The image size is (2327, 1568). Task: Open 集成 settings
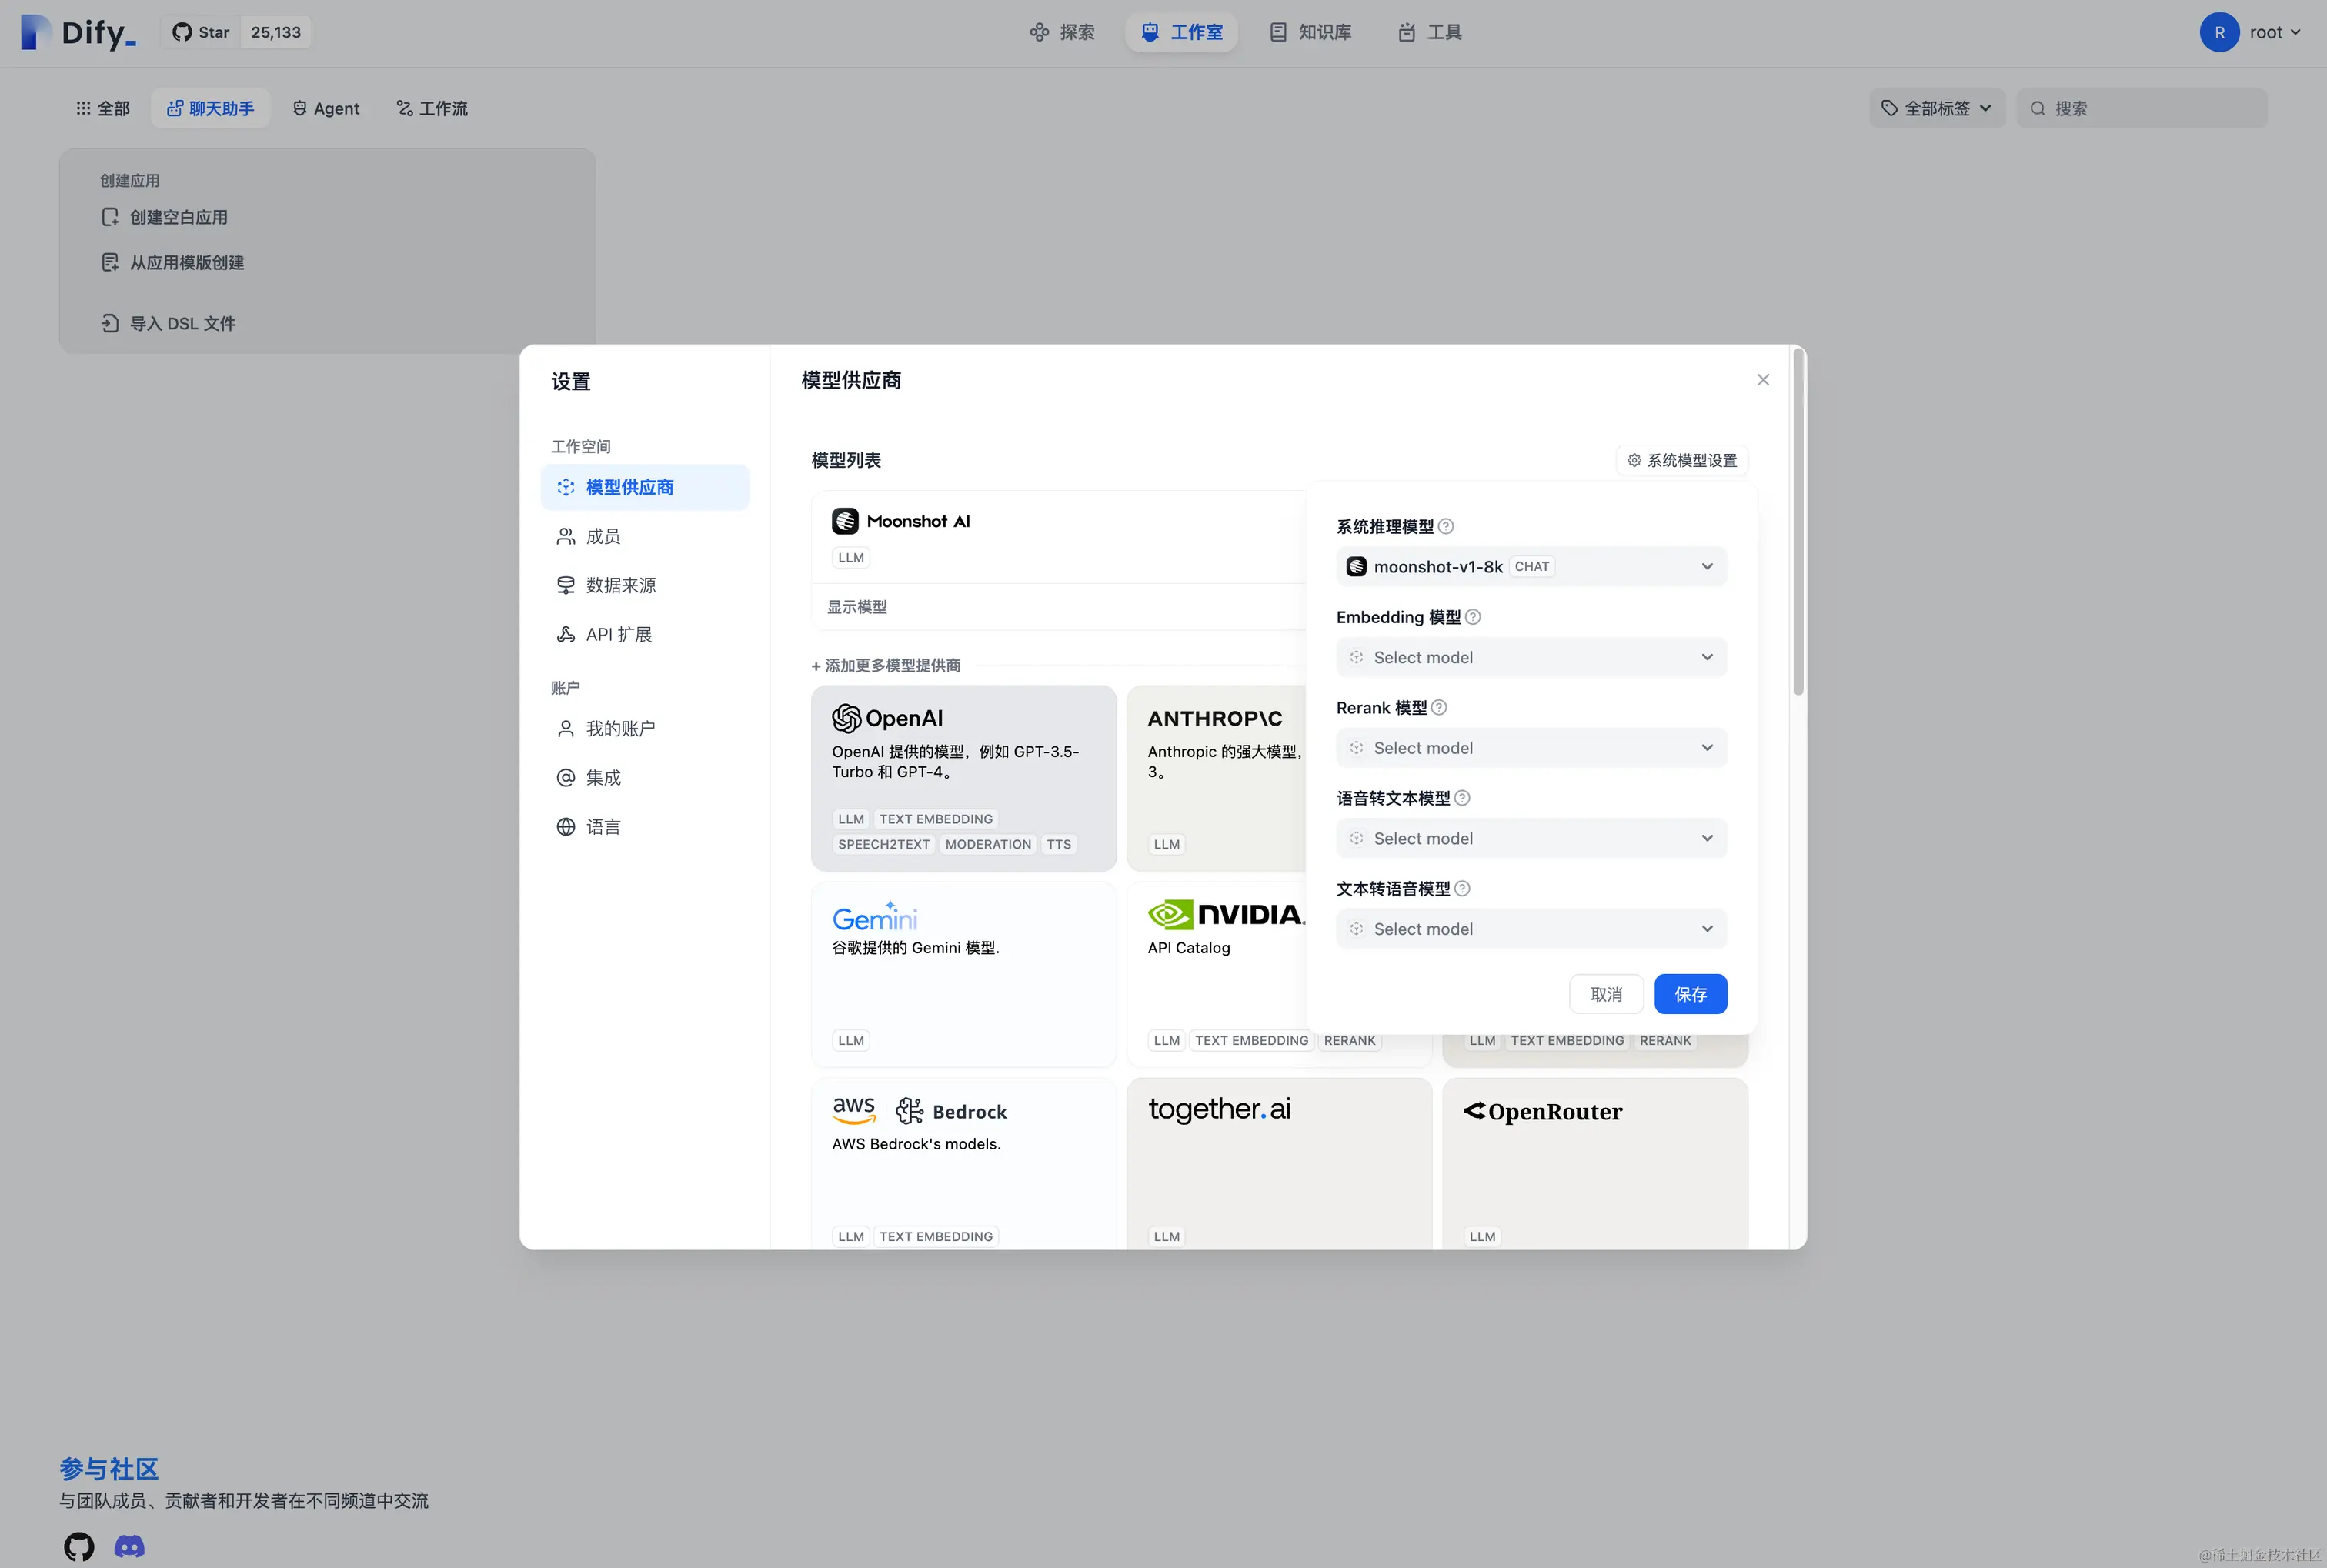click(x=645, y=777)
